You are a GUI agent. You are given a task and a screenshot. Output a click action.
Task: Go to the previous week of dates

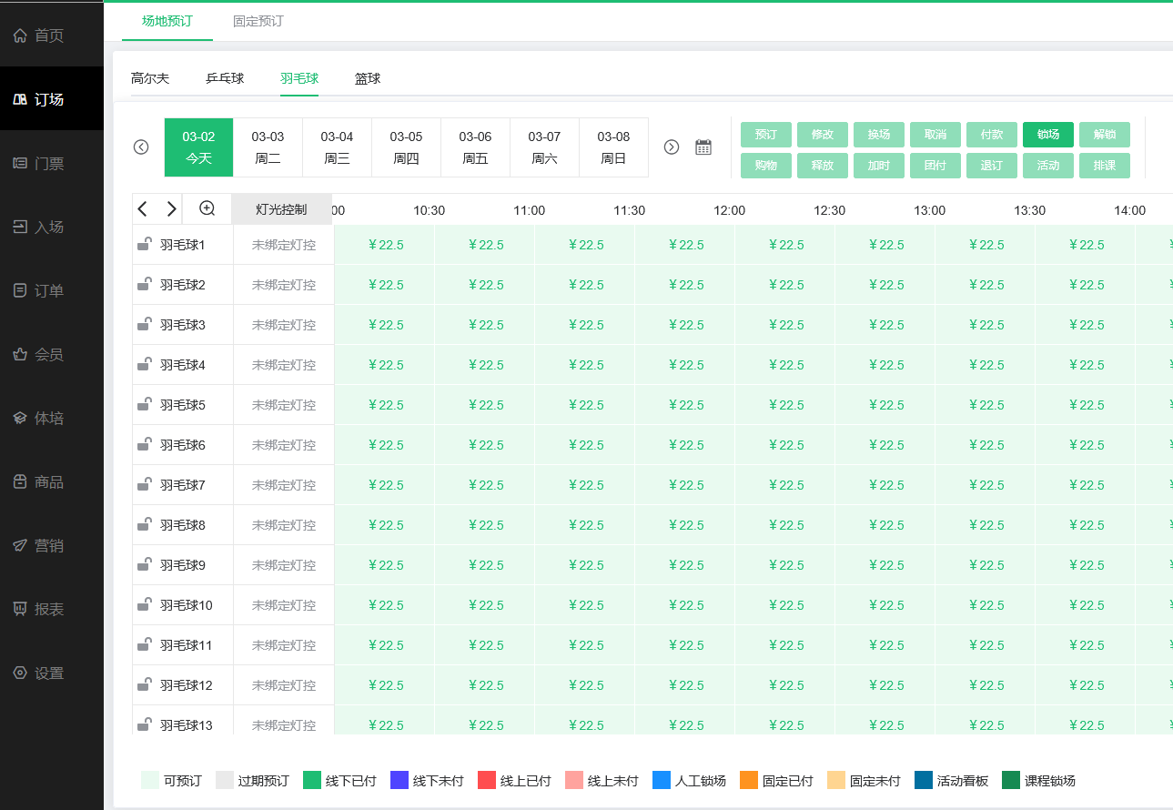(x=141, y=147)
